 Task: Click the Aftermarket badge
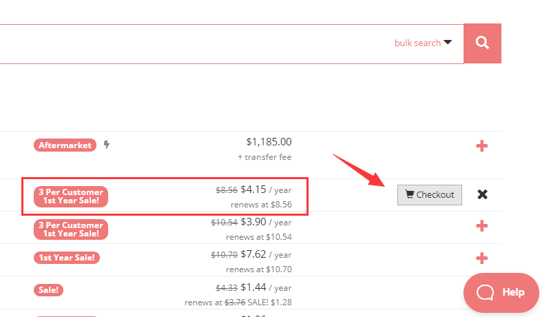pos(65,145)
